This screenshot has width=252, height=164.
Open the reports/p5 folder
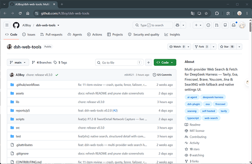click(23, 111)
